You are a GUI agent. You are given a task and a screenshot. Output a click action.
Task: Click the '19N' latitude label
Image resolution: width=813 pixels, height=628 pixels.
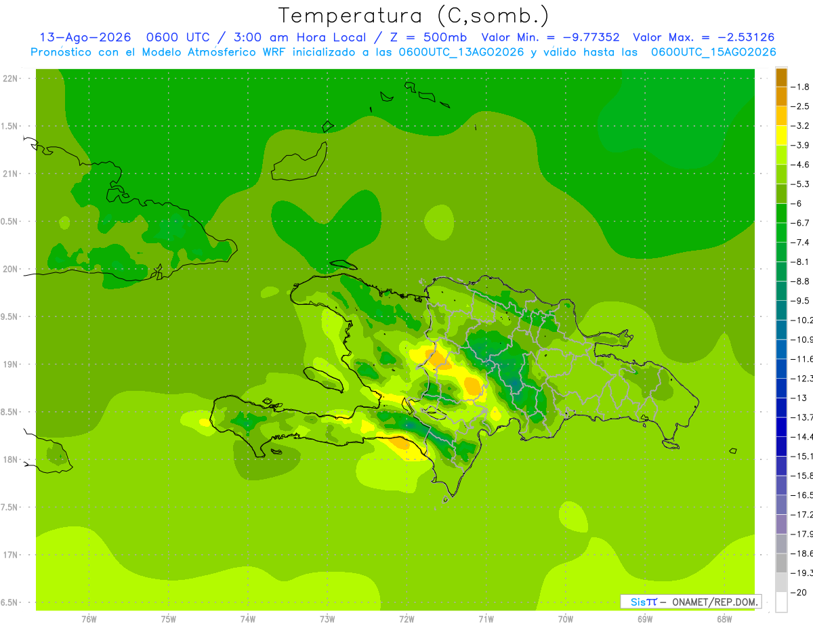click(x=11, y=364)
